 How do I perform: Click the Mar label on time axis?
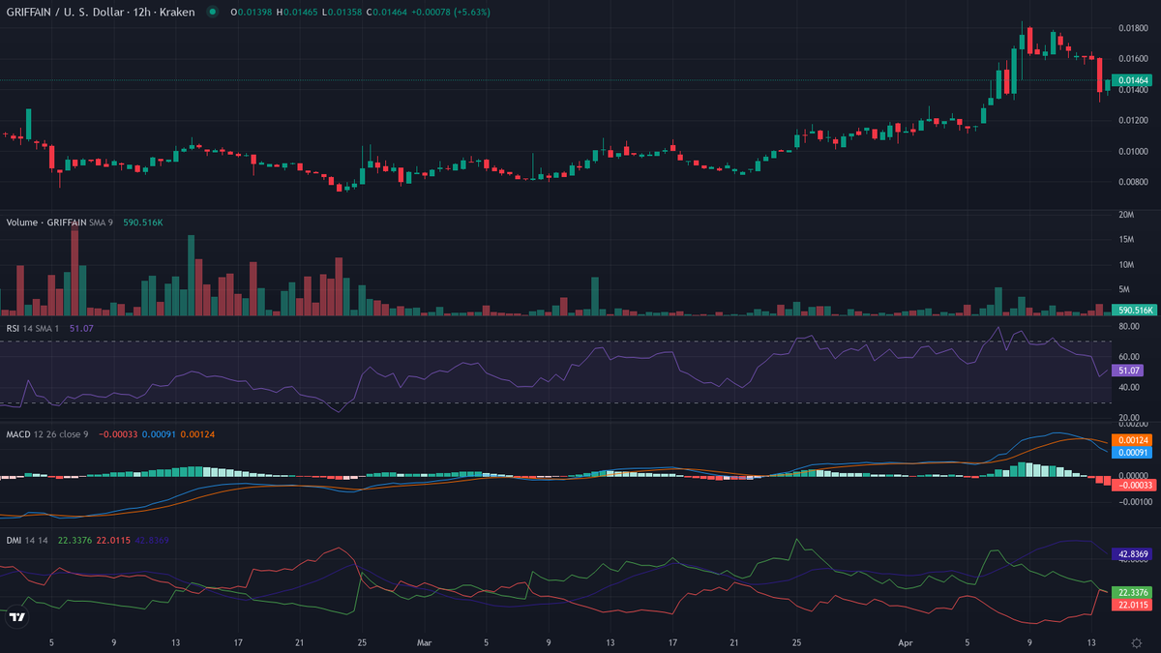point(424,641)
